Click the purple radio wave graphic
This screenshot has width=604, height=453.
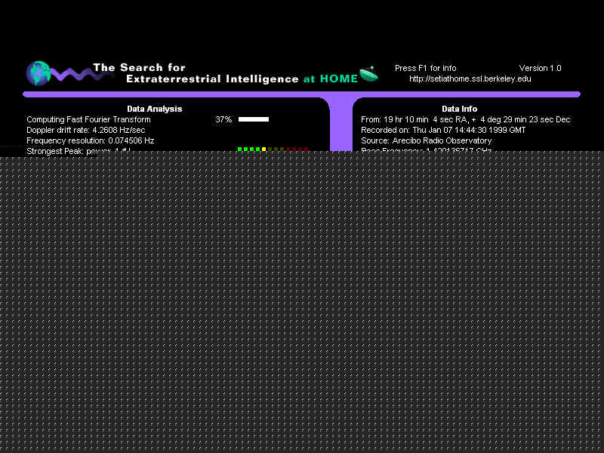[x=72, y=74]
